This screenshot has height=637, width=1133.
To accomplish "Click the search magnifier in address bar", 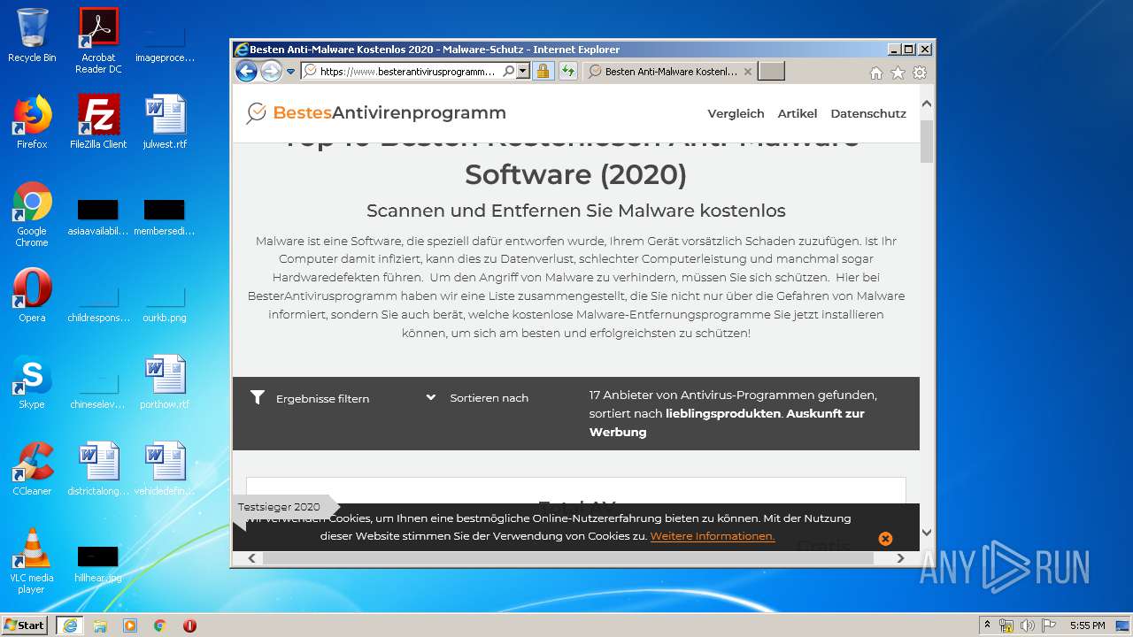I will pyautogui.click(x=509, y=72).
